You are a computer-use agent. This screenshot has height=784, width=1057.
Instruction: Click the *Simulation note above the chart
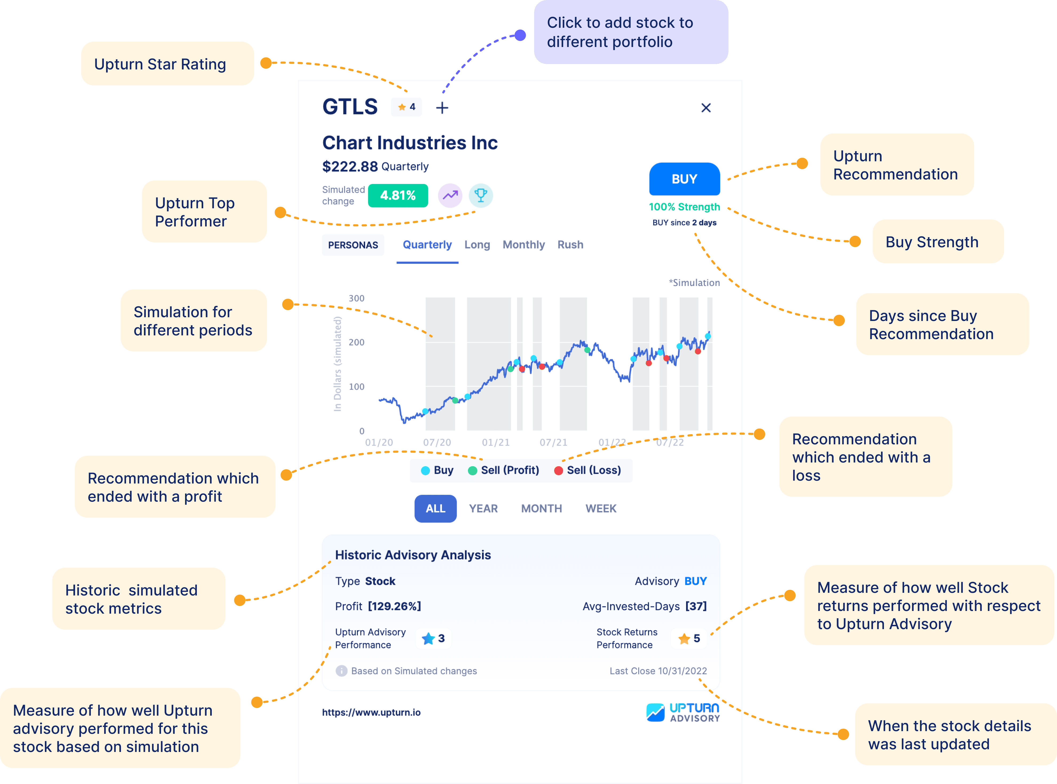coord(694,283)
